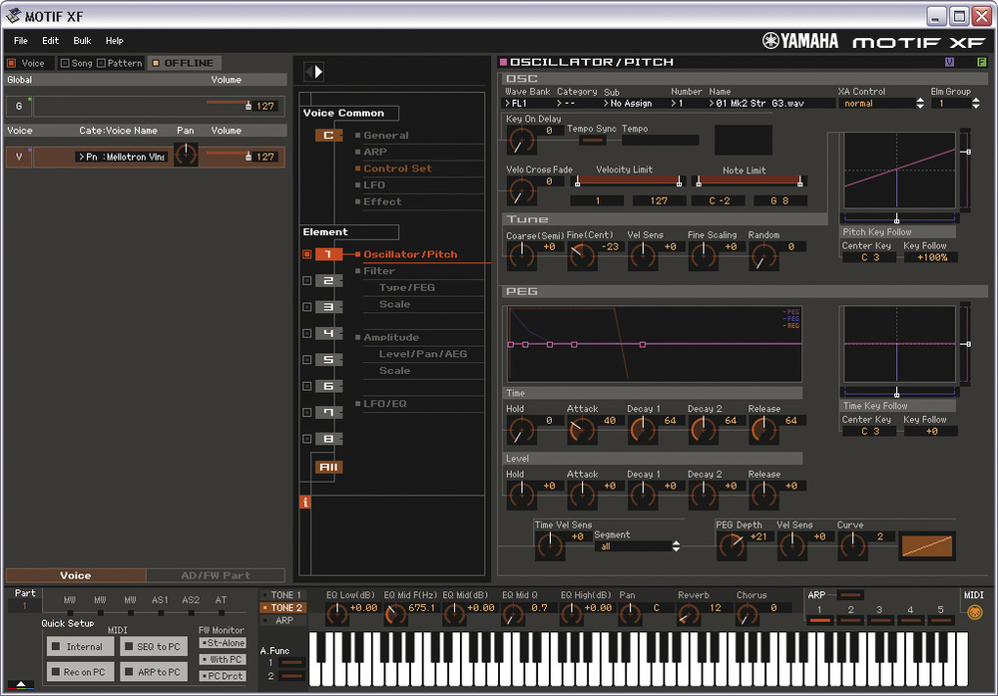998x696 pixels.
Task: Toggle Element 8 on/off checkbox
Action: [306, 439]
